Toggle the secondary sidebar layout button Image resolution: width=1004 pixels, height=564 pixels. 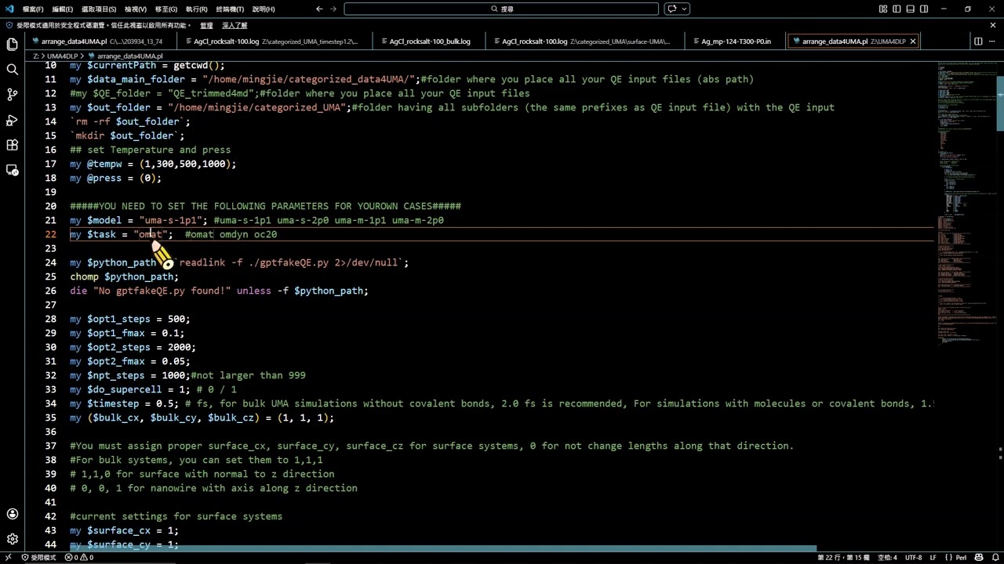click(924, 9)
